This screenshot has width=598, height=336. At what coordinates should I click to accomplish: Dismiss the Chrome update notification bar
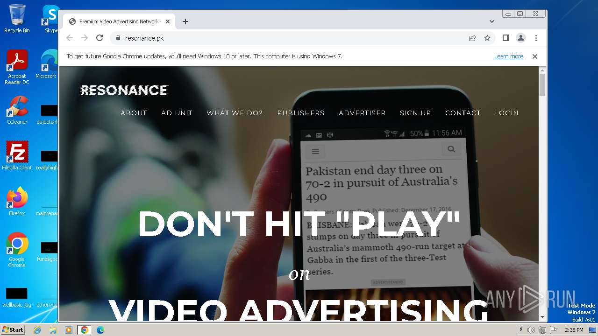click(535, 56)
